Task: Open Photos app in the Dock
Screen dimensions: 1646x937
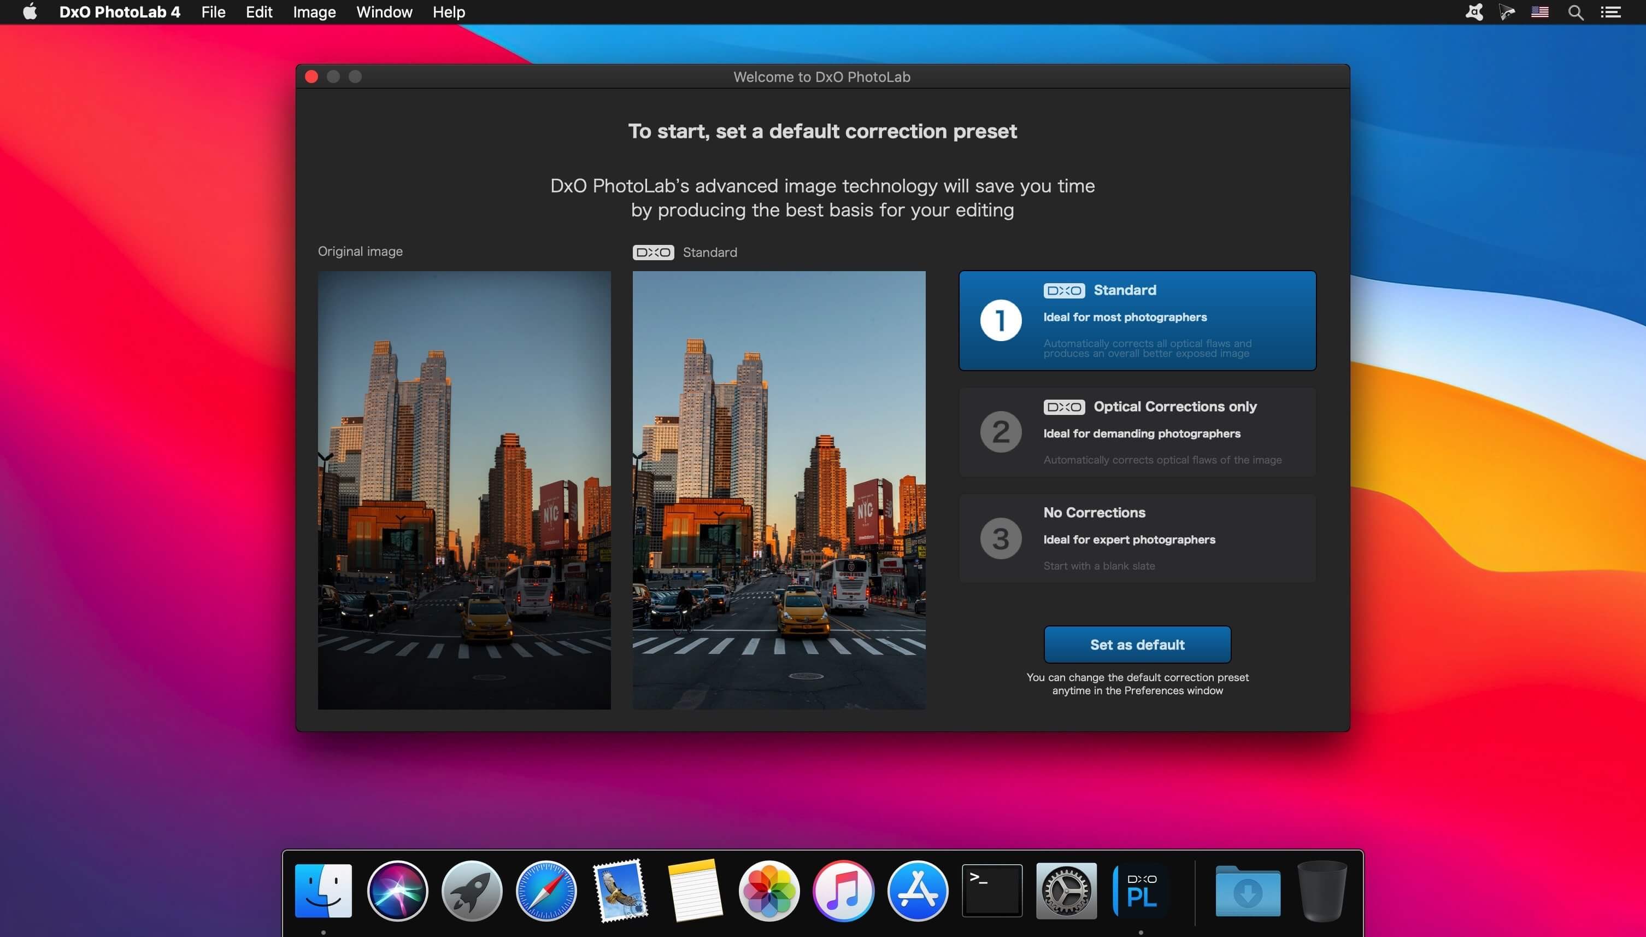Action: pyautogui.click(x=769, y=891)
